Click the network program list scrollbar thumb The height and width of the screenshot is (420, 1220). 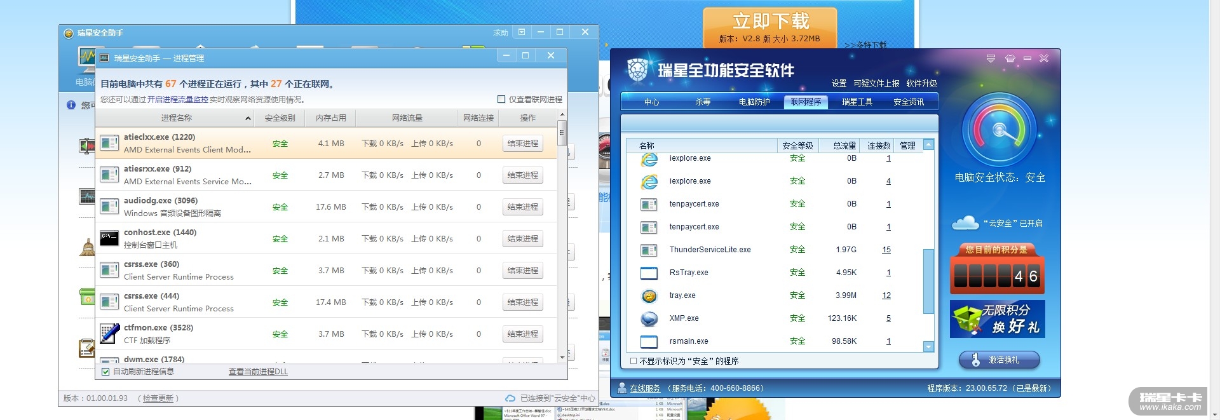[928, 281]
